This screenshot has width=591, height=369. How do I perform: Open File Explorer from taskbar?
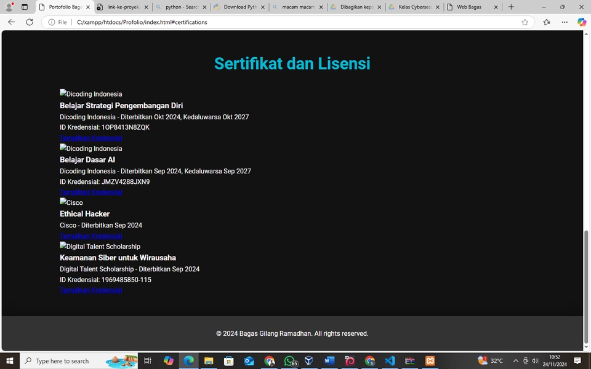click(x=209, y=361)
